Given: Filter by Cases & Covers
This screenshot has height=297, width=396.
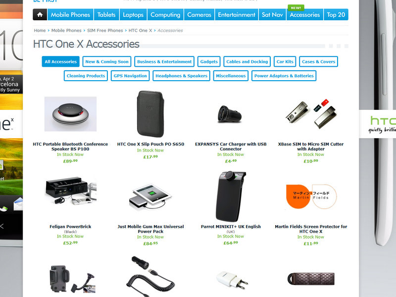Looking at the screenshot, I should point(318,61).
